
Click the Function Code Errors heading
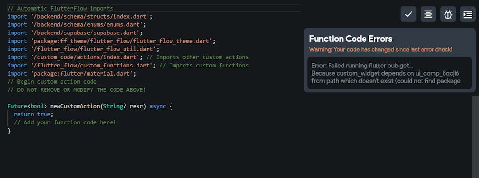click(351, 39)
